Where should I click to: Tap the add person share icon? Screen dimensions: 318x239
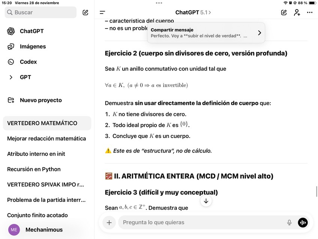297,12
